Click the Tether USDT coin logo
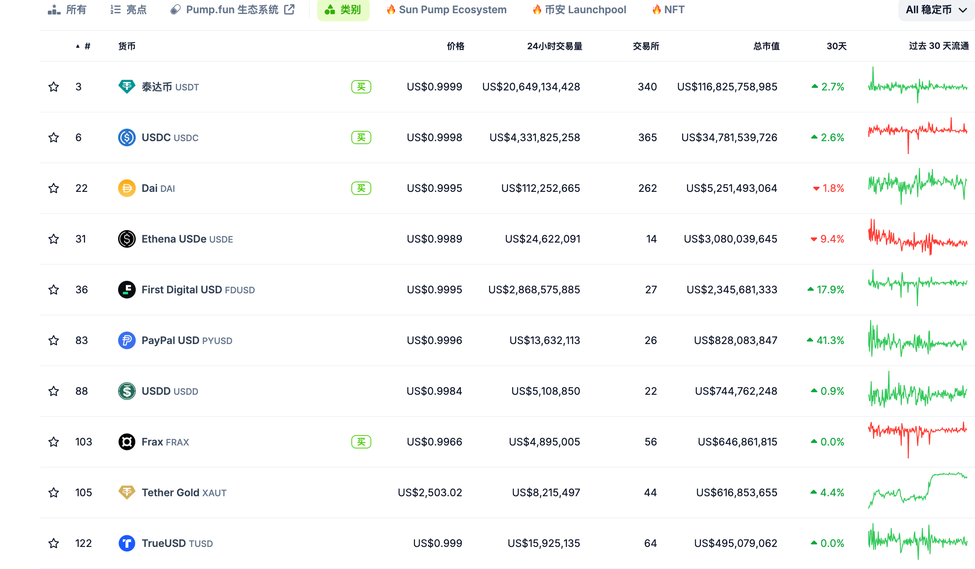 click(x=127, y=87)
